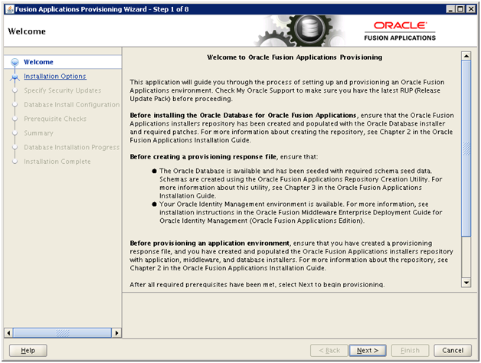Click Database Installation Progress step
481x363 pixels.
[x=72, y=147]
